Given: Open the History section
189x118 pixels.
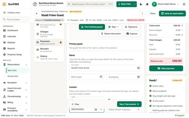Looking at the screenshot, I should coord(49,57).
